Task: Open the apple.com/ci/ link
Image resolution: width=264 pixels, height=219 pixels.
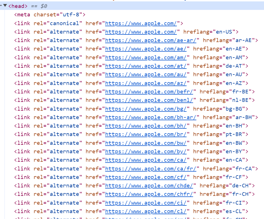Action: pos(146,203)
